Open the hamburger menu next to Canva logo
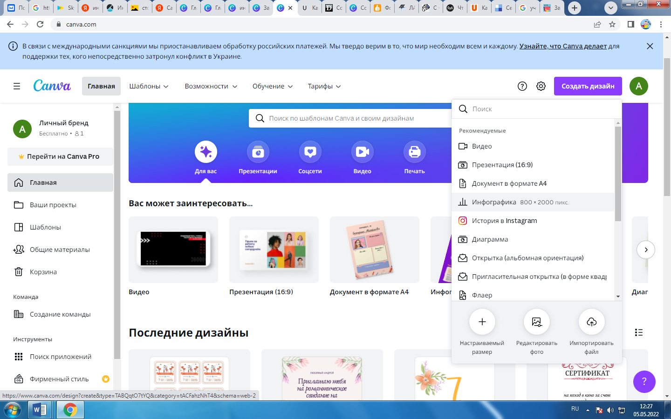Screen dimensions: 671x419 (17, 86)
